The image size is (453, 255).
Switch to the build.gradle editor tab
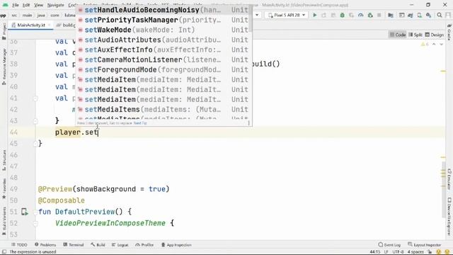pyautogui.click(x=67, y=25)
